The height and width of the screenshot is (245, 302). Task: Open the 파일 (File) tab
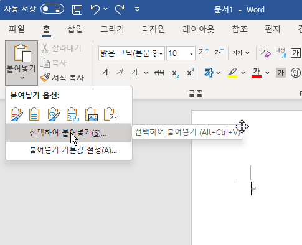click(16, 29)
